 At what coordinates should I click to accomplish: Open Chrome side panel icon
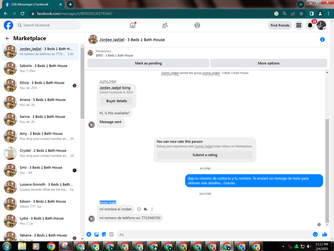(x=312, y=13)
